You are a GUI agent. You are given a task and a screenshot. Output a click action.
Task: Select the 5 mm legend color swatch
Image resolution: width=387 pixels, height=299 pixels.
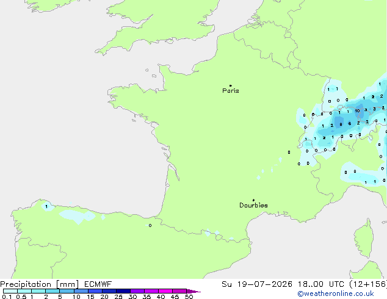(x=67, y=291)
